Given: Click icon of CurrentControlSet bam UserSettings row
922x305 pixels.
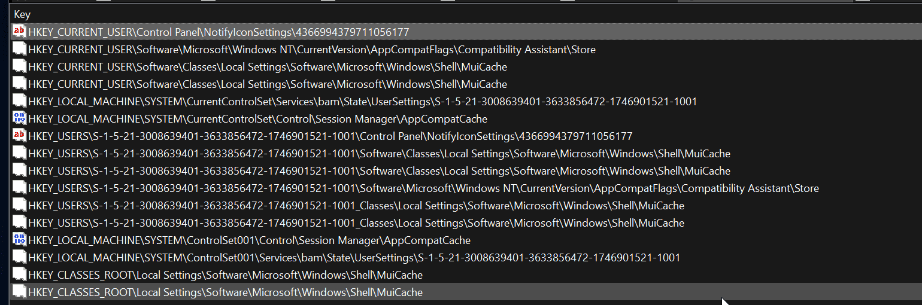Looking at the screenshot, I should click(x=19, y=101).
